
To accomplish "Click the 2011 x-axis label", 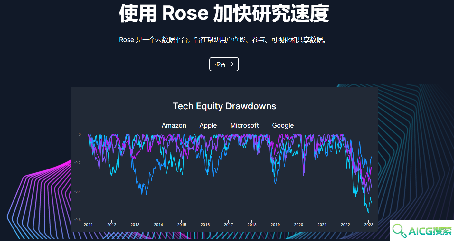I will 88,225.
